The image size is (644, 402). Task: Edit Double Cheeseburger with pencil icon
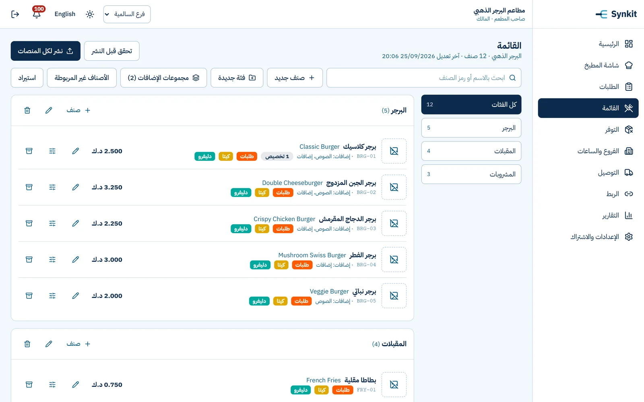click(75, 187)
